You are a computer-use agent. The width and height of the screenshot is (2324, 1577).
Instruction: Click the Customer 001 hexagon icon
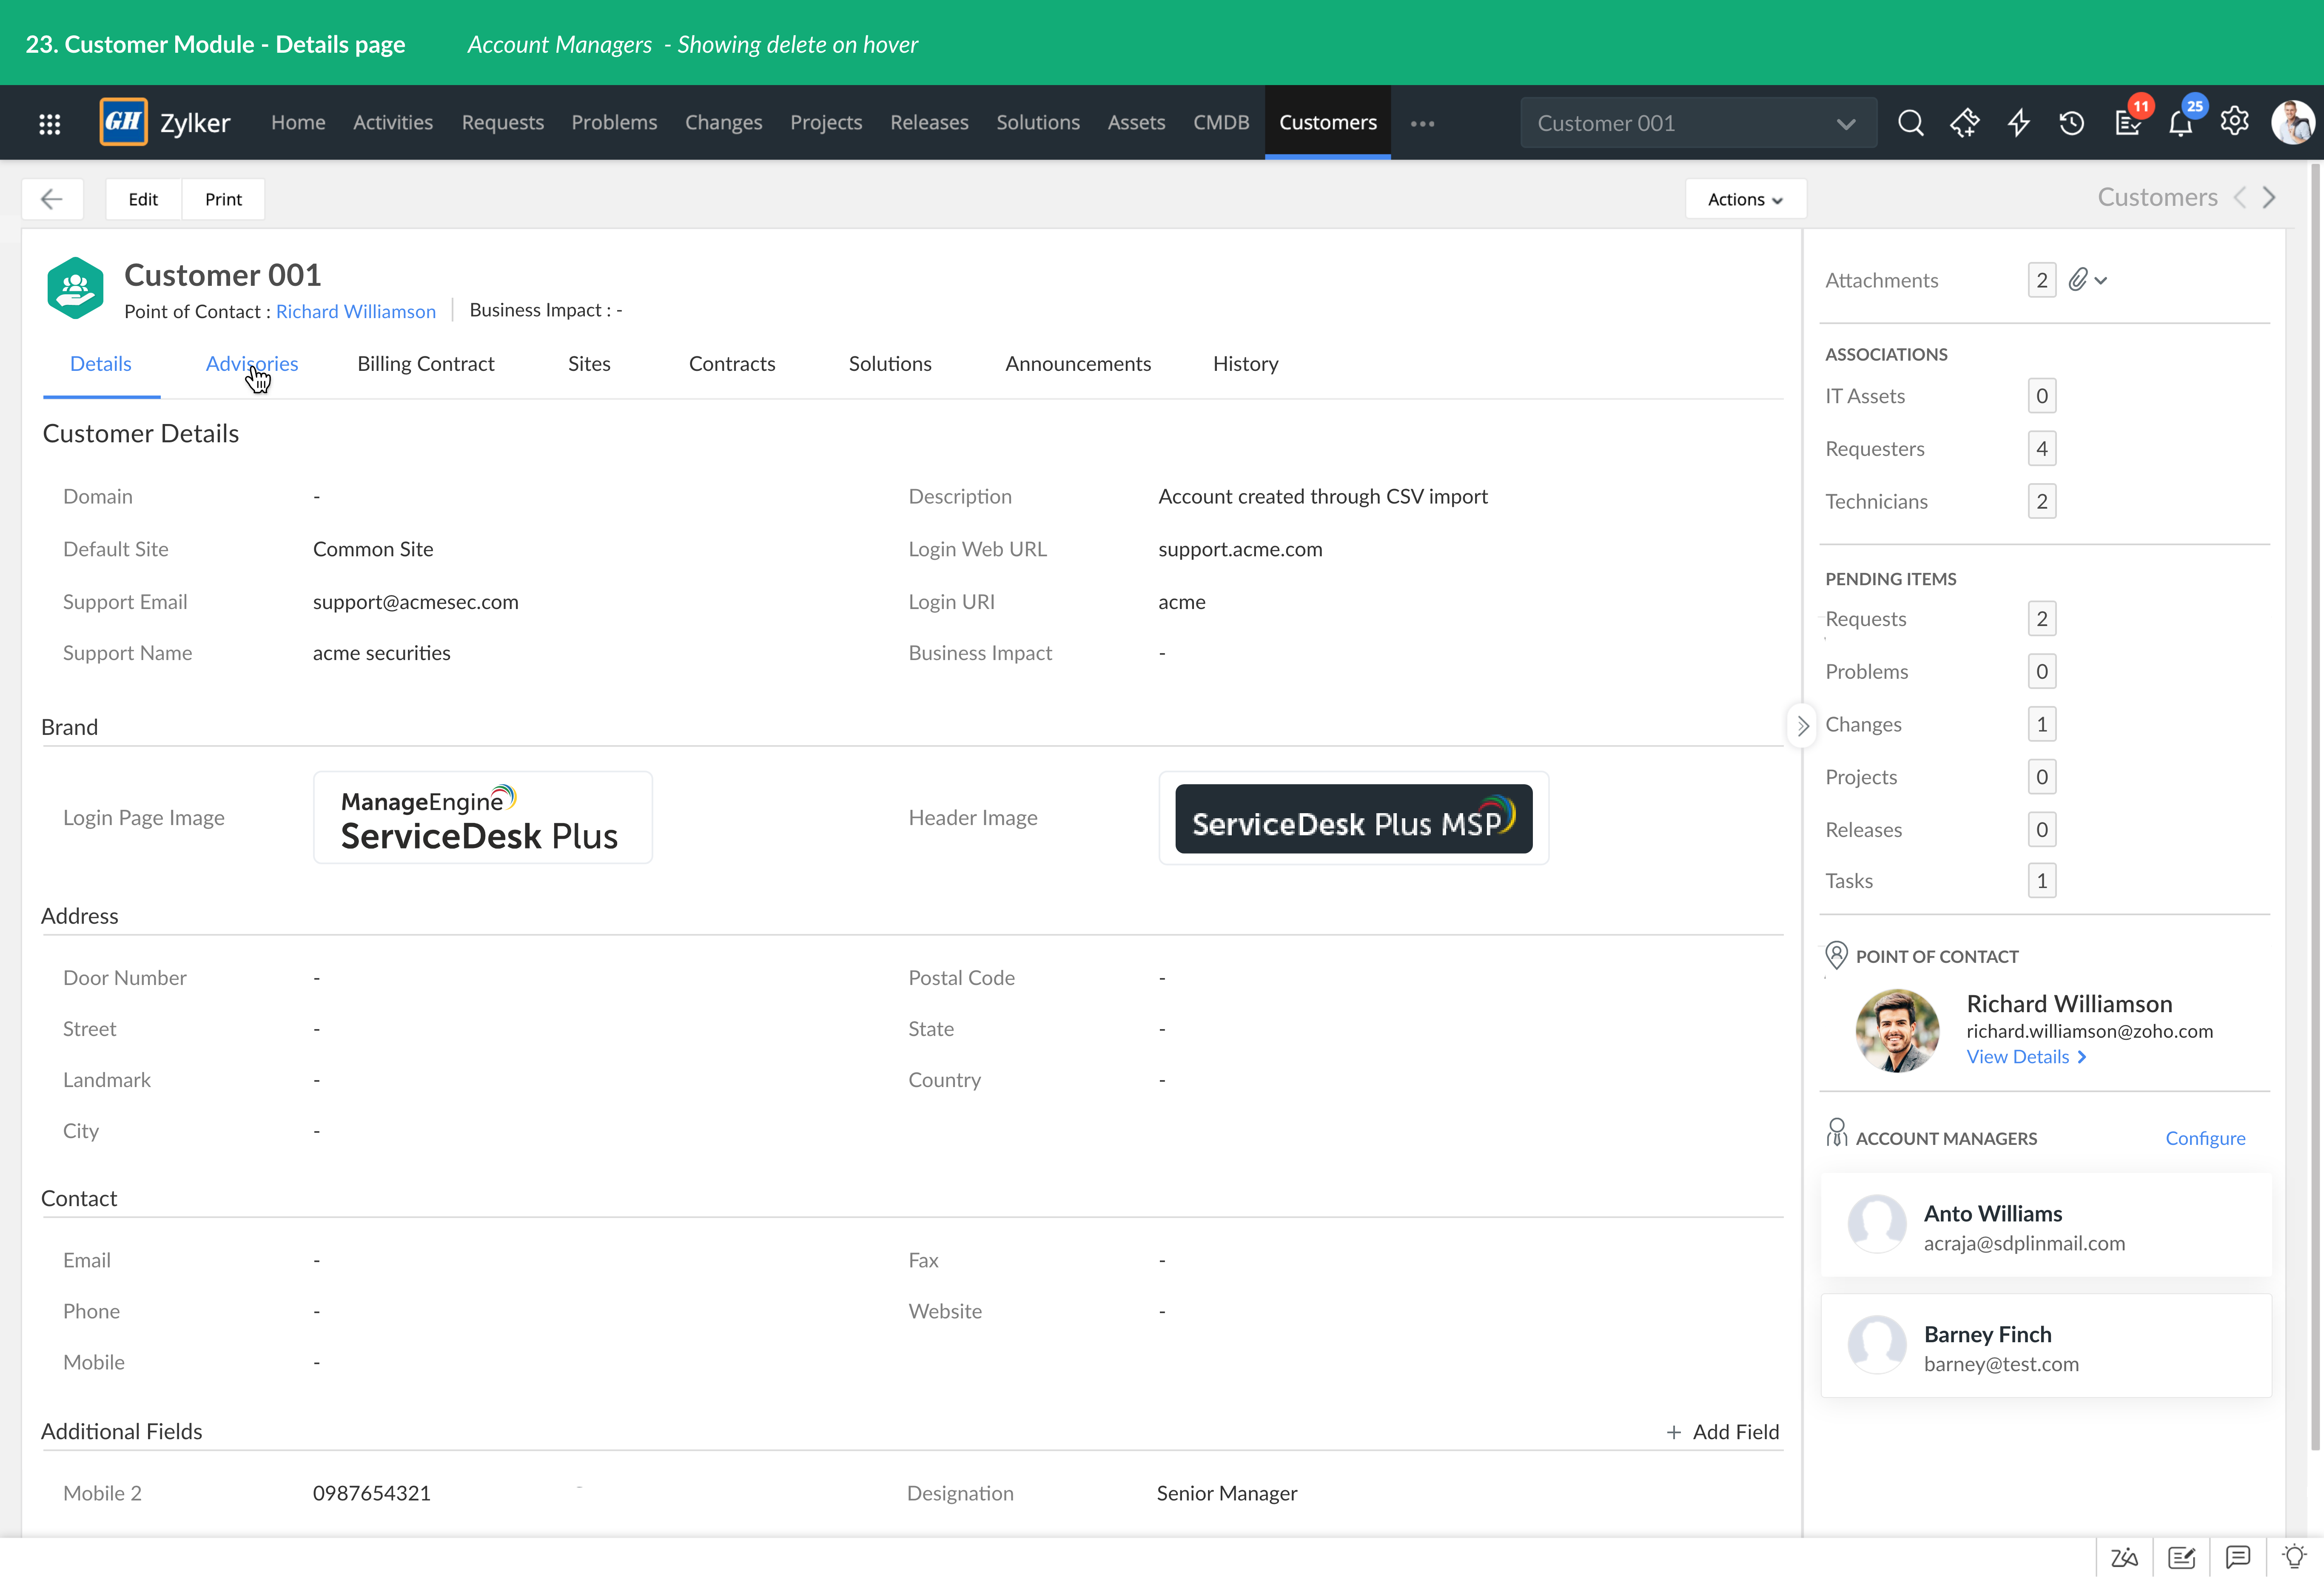point(75,288)
